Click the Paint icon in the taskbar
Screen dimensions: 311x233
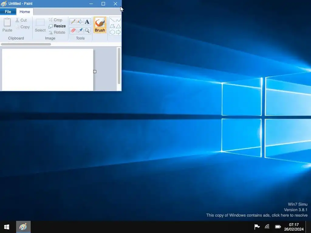click(x=23, y=227)
